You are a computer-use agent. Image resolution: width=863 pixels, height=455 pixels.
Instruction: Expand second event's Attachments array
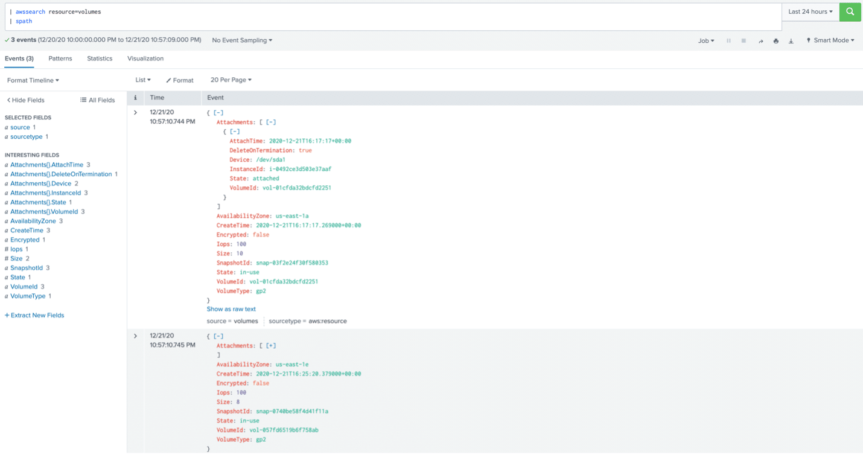270,346
